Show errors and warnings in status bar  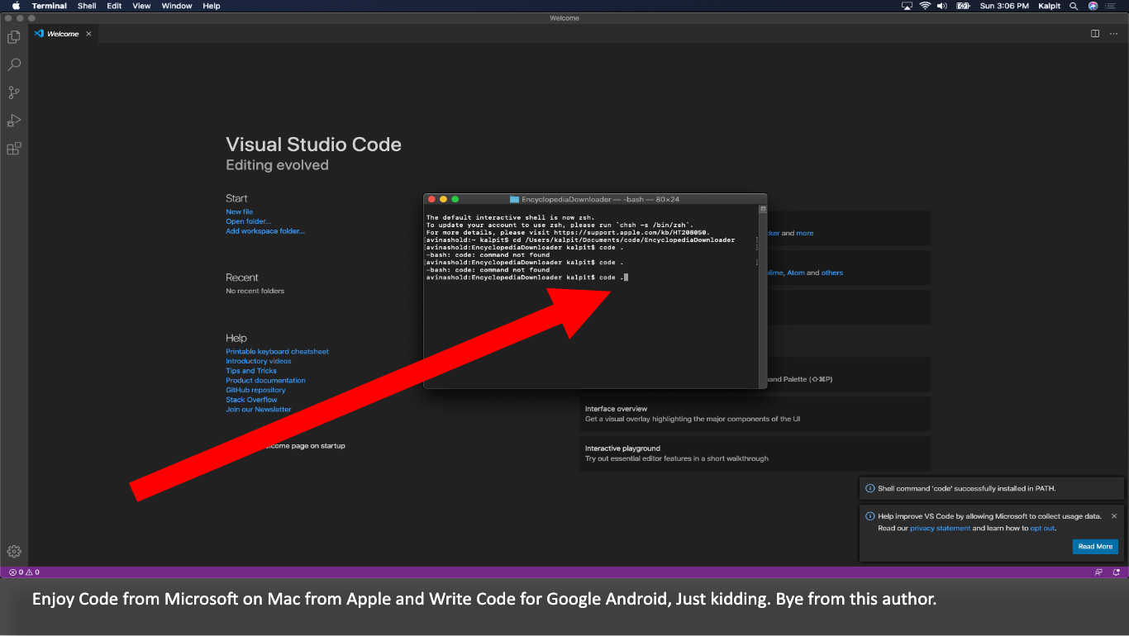click(24, 572)
